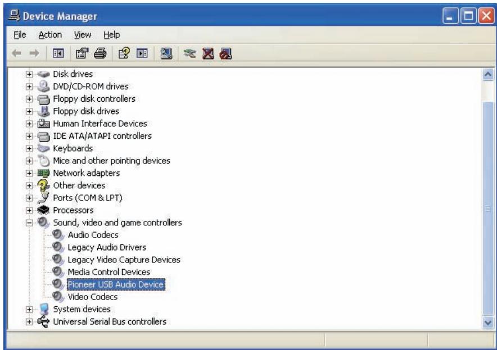Click the Properties toolbar icon
The image size is (497, 350).
tap(82, 53)
